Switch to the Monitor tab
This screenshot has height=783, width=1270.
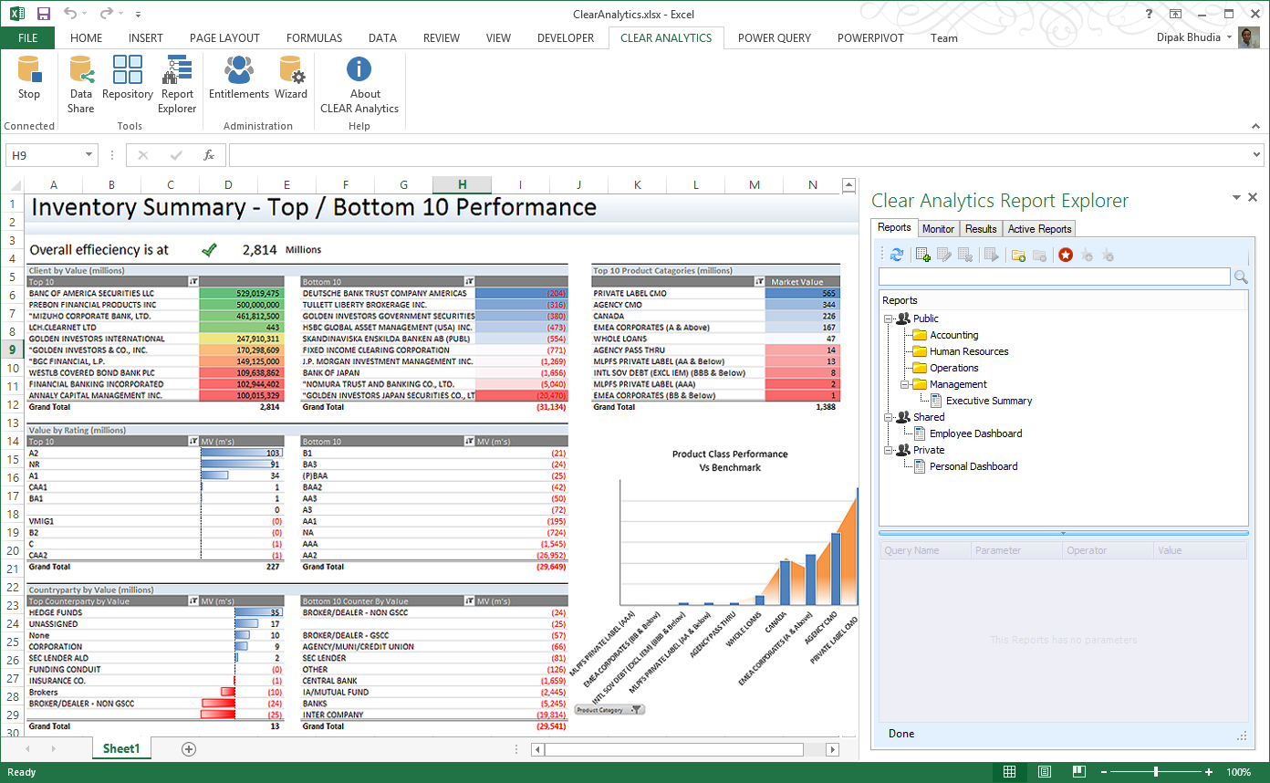939,228
